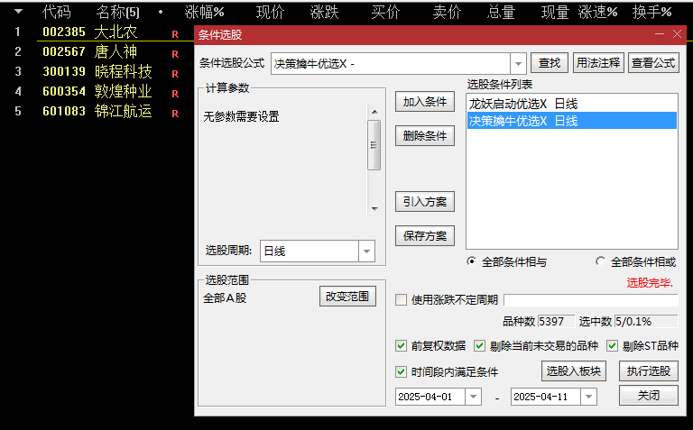Image resolution: width=693 pixels, height=430 pixels.
Task: Click the 执行选股 button
Action: tap(649, 371)
